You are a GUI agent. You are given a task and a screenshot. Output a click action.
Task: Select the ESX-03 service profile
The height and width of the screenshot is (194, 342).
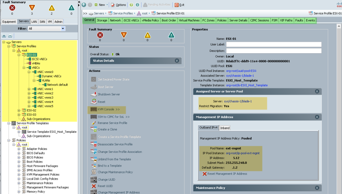pos(32,115)
